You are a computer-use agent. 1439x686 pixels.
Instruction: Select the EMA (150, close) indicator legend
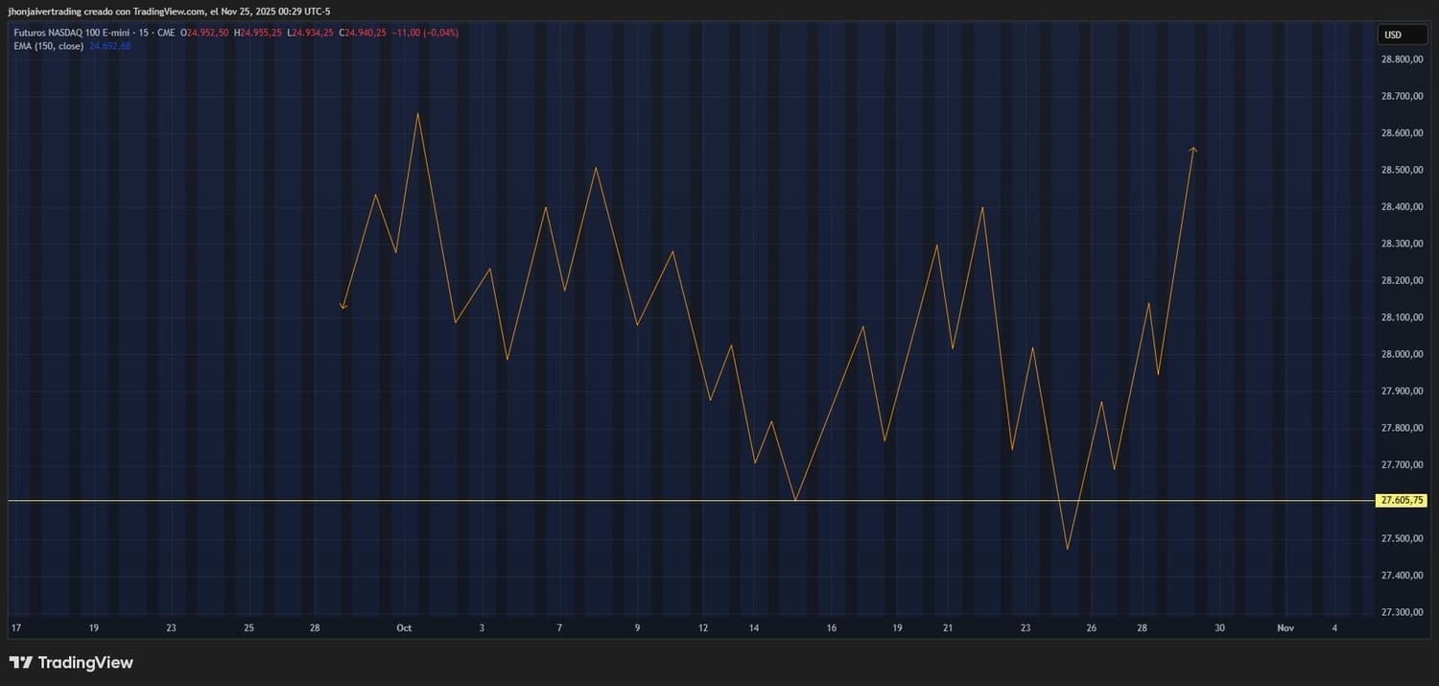(48, 45)
